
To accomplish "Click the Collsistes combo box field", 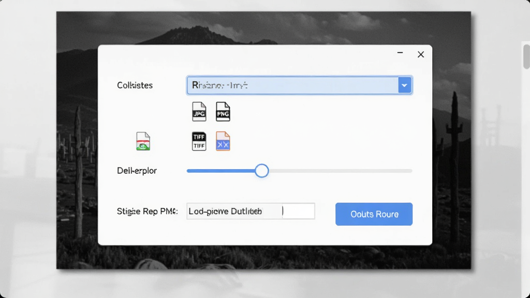I will click(300, 85).
